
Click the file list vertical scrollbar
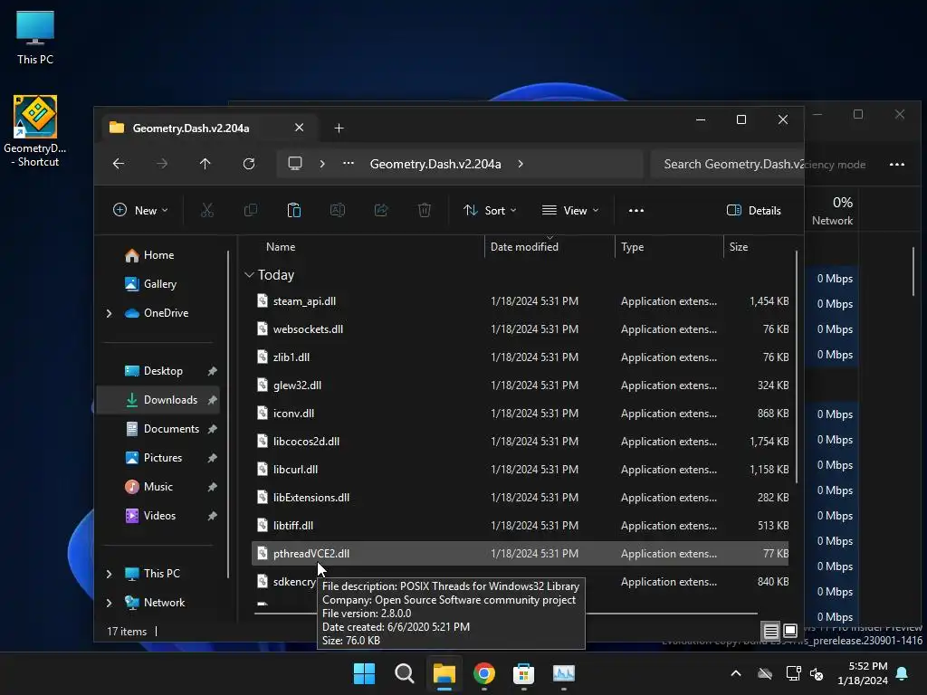click(x=797, y=367)
